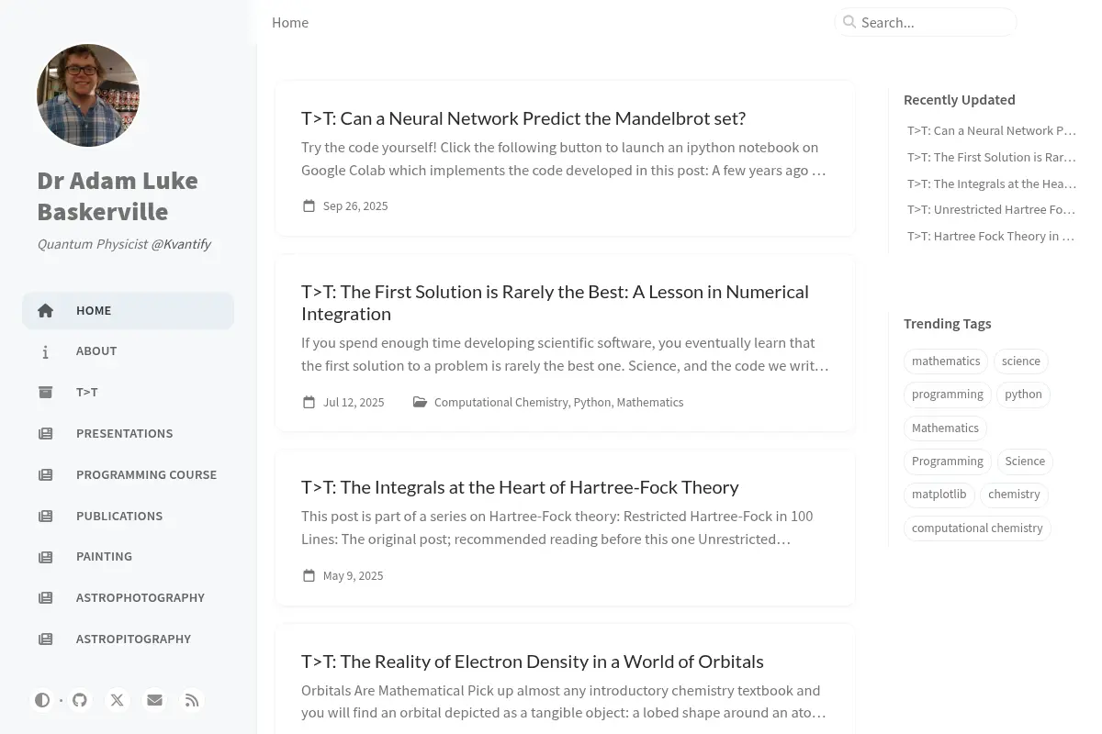Select the computational chemistry tag

point(977,528)
